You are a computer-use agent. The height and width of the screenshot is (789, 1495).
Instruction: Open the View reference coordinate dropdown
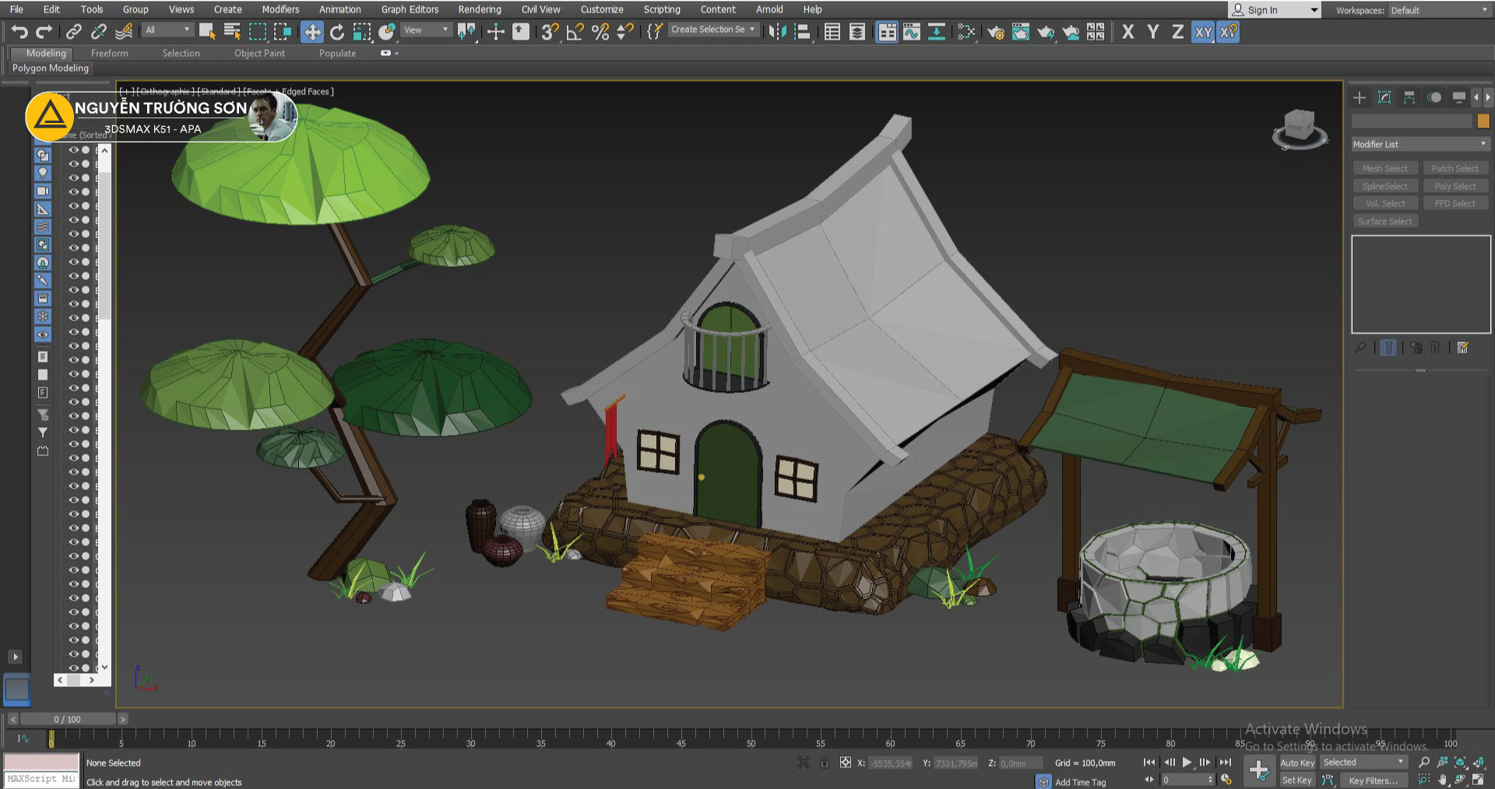[426, 30]
